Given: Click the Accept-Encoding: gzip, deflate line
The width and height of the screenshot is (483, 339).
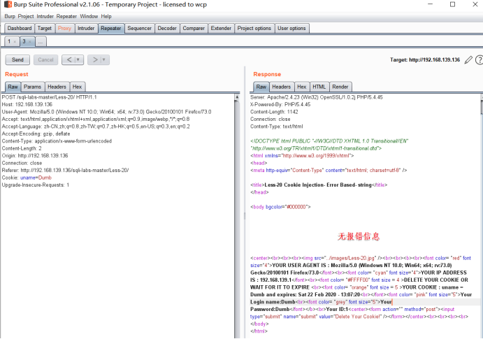Looking at the screenshot, I should pyautogui.click(x=36, y=134).
